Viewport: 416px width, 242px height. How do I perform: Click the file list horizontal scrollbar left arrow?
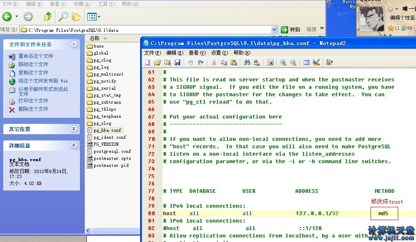(x=88, y=231)
